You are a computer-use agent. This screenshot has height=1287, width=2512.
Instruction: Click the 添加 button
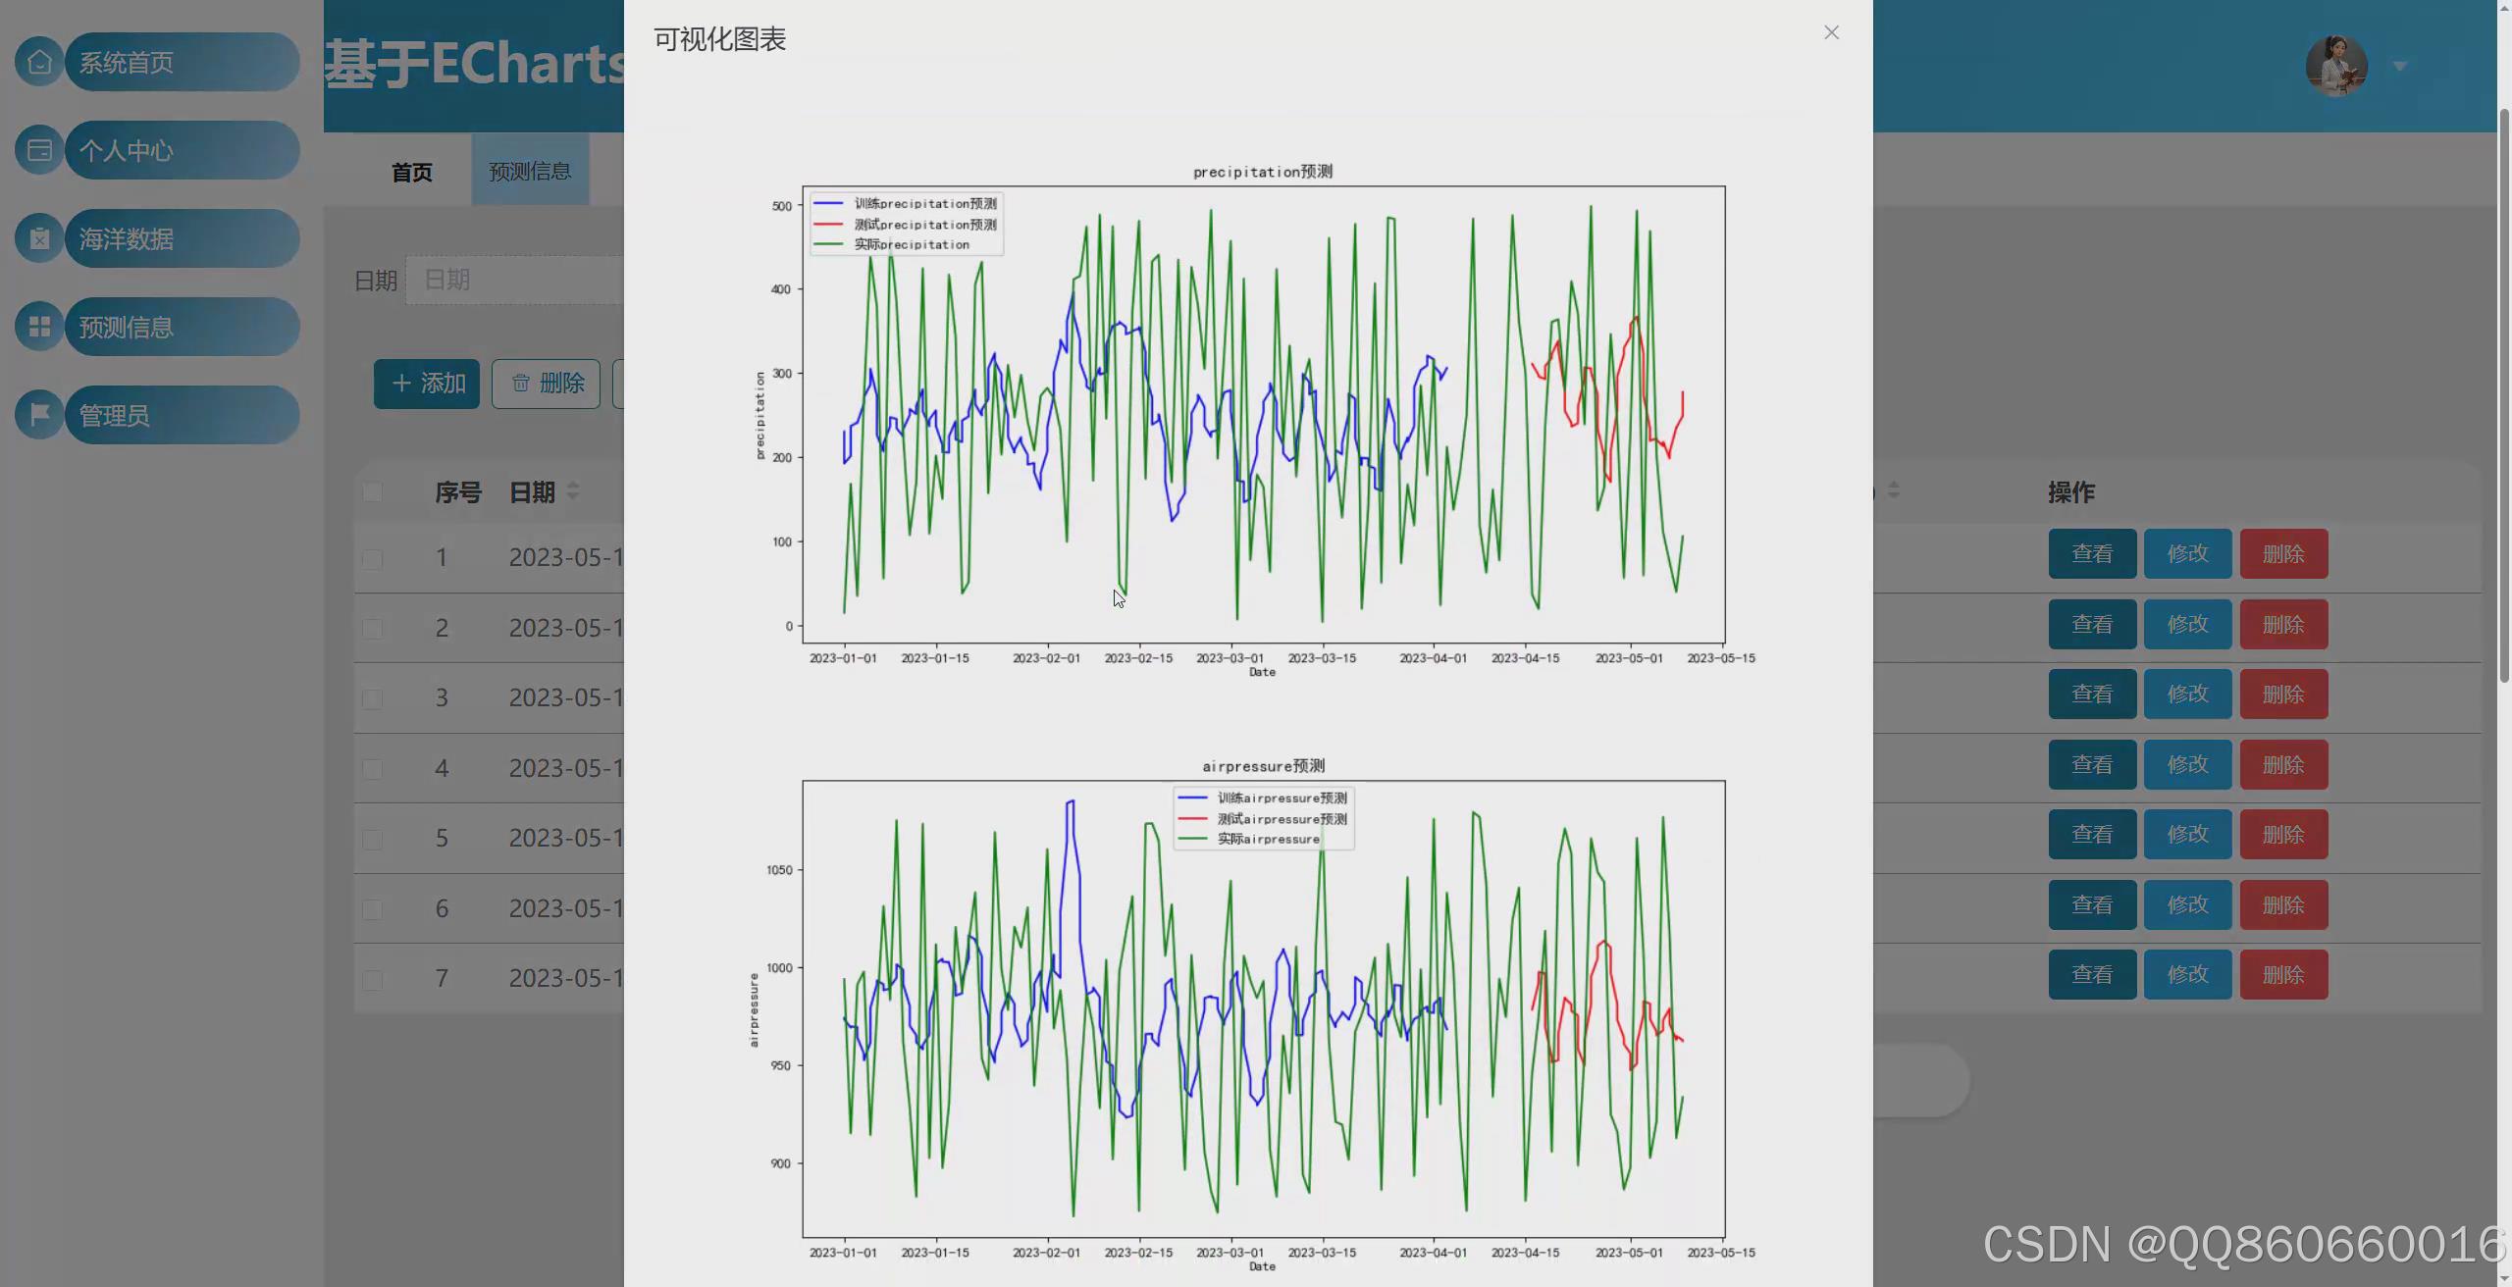tap(427, 384)
